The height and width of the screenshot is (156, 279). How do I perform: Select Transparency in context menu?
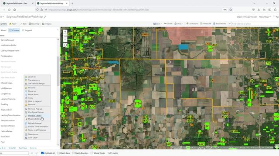pos(34,80)
